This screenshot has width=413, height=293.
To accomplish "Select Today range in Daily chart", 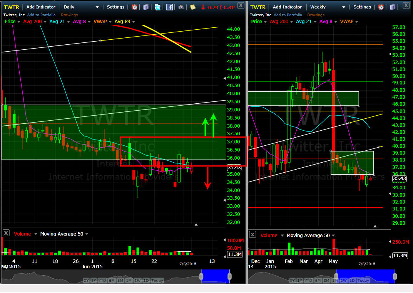I will (157, 280).
